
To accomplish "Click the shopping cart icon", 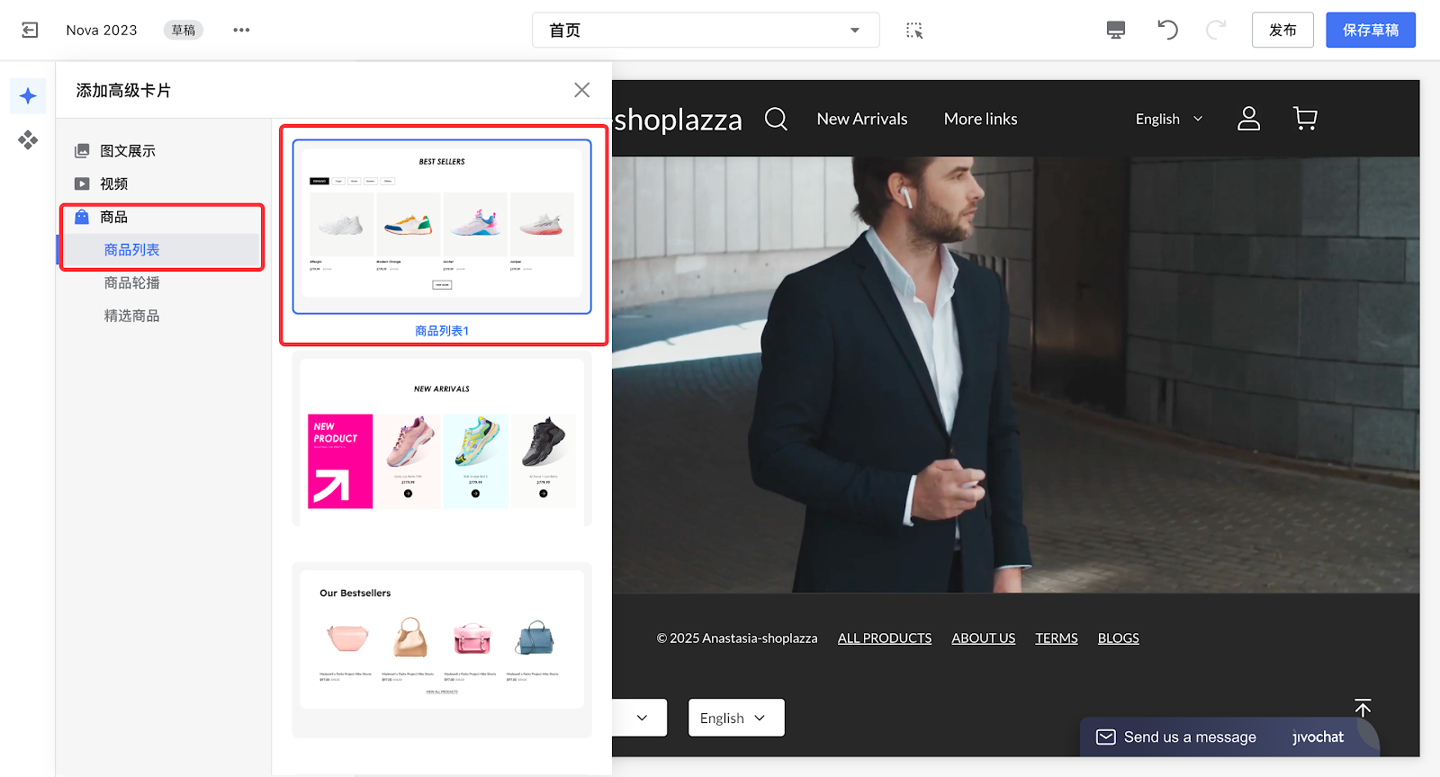I will click(x=1305, y=119).
